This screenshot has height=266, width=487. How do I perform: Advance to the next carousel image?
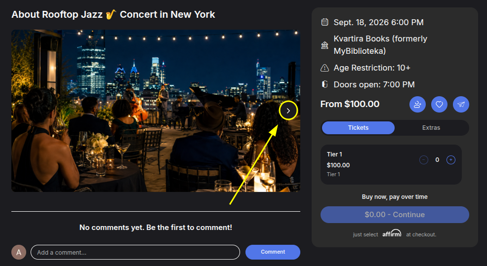288,111
